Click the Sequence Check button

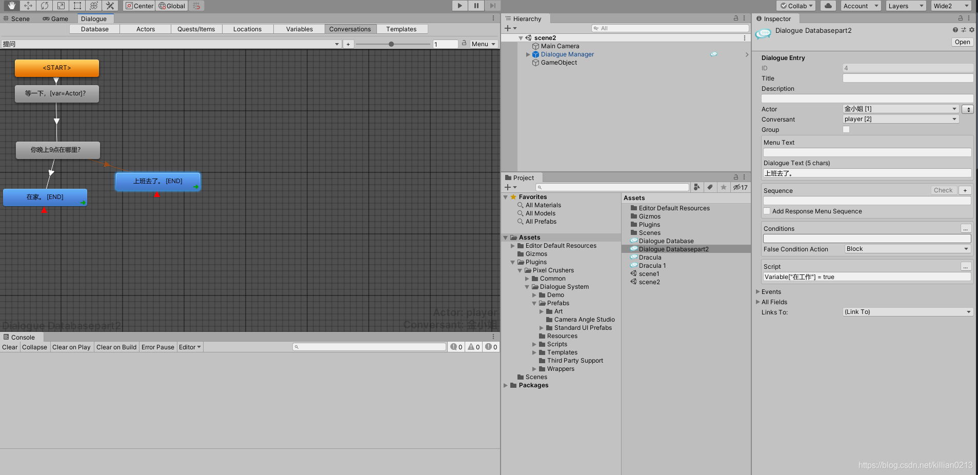(943, 190)
